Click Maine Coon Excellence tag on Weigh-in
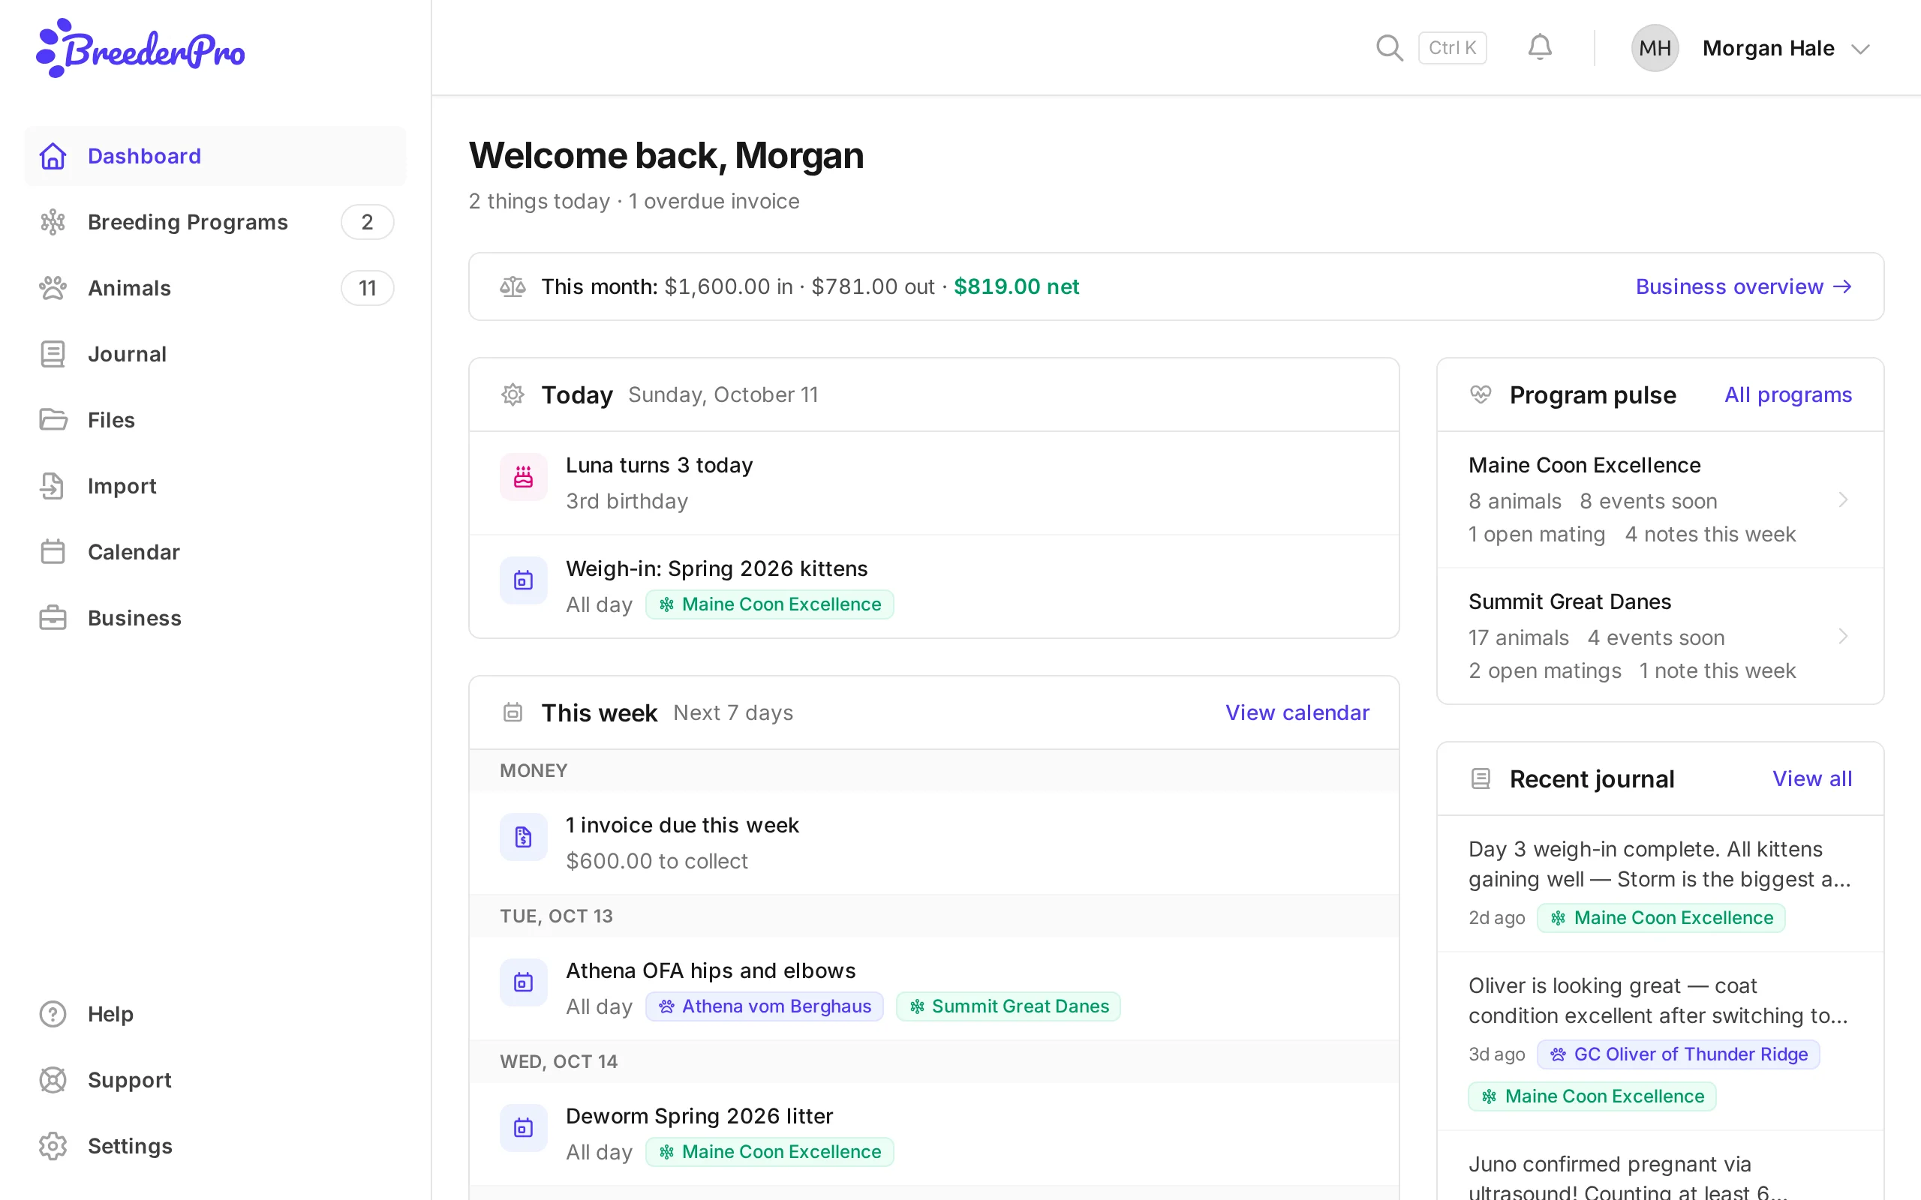1921x1200 pixels. tap(769, 604)
